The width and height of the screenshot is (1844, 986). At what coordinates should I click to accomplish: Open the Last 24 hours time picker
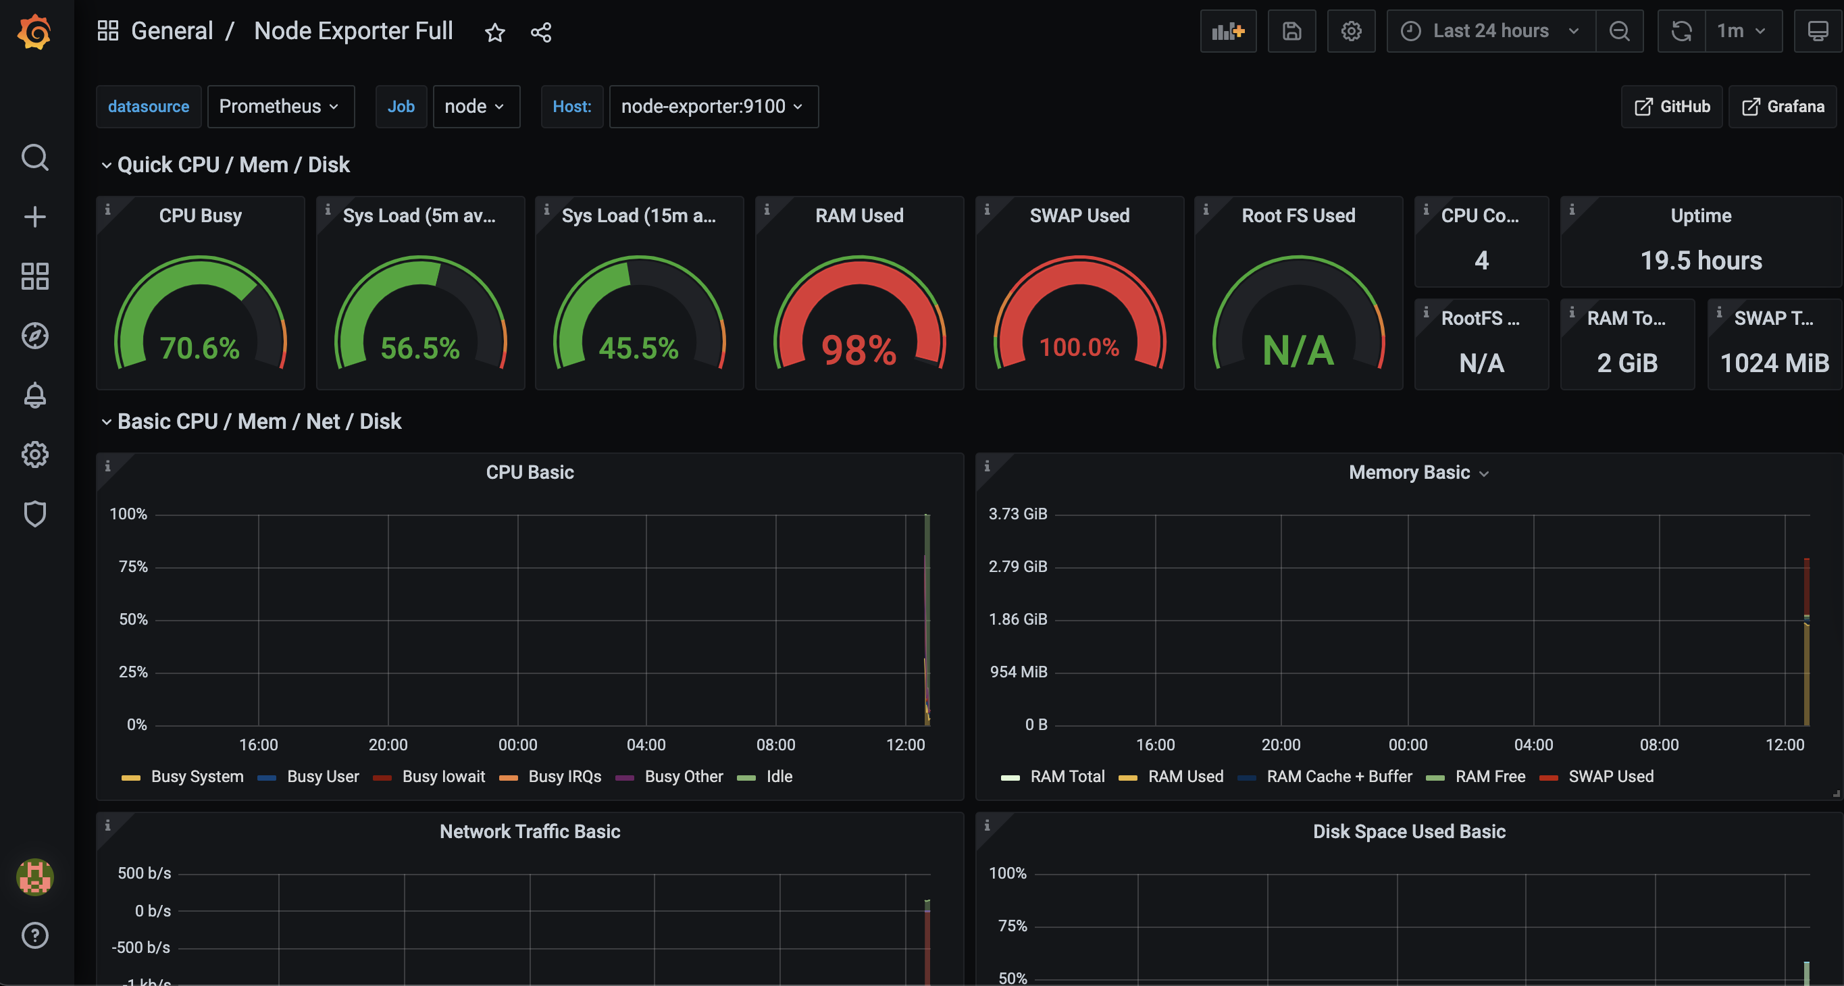[1490, 32]
